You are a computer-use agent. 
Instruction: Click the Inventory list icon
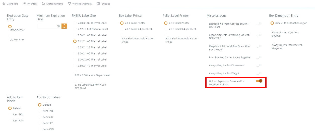point(24,4)
